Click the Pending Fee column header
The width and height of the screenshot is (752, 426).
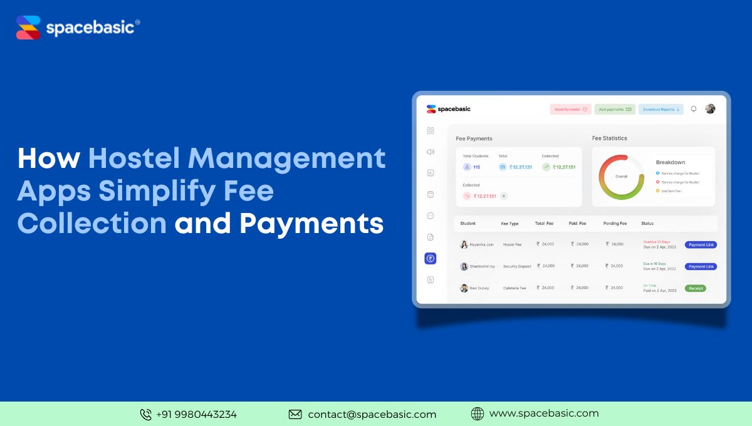[615, 224]
